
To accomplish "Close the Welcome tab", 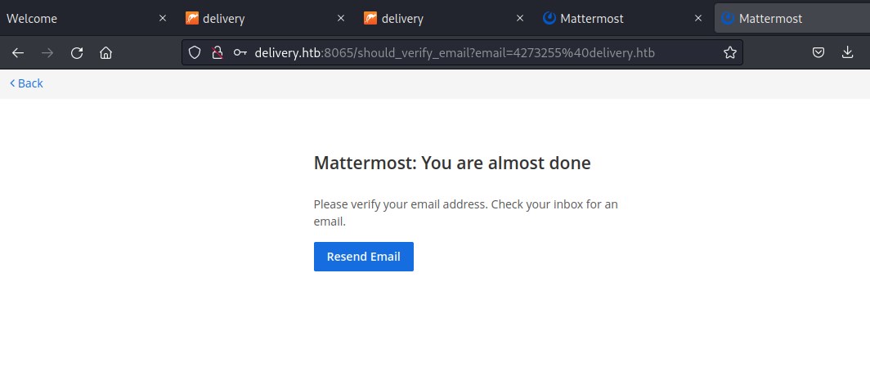I will point(163,18).
